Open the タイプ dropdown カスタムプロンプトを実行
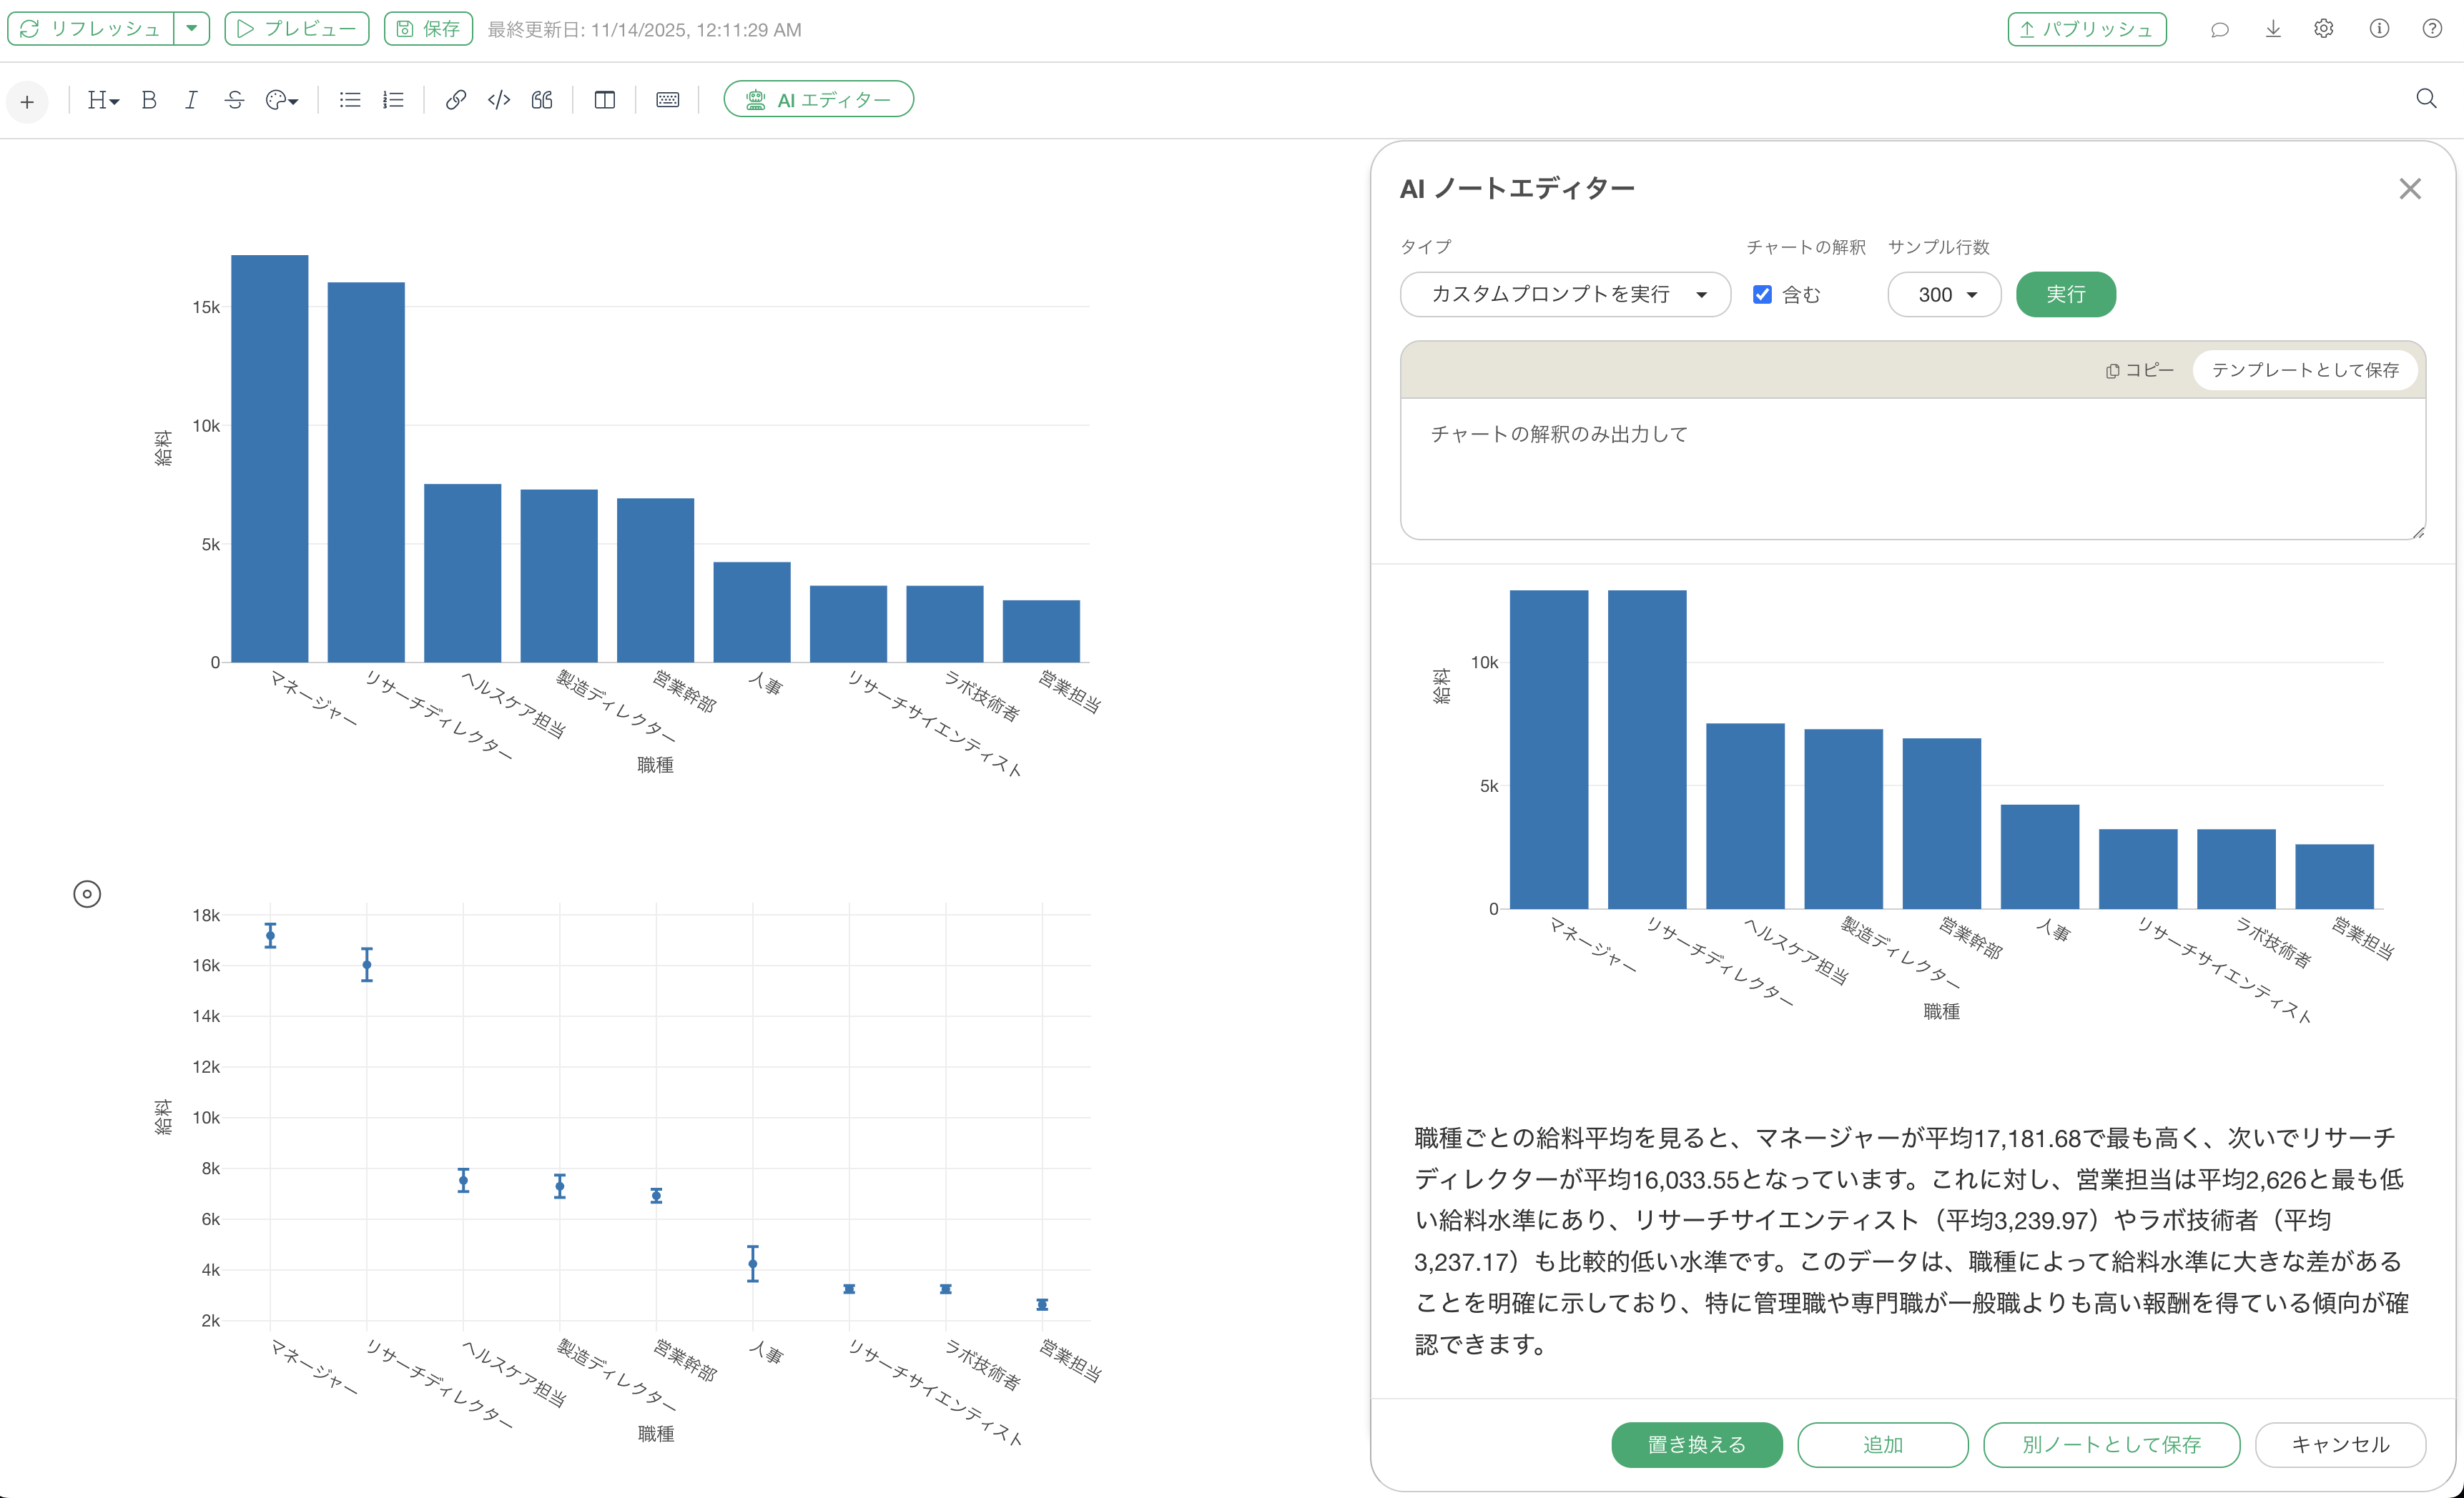Viewport: 2464px width, 1498px height. pos(1565,294)
